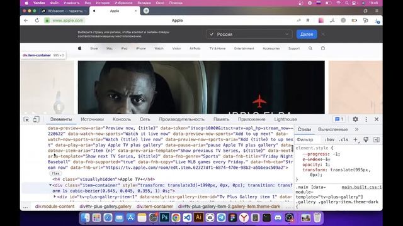Activate the DevTools element inspector icon
Screen dimensions: 403x226
point(26,119)
